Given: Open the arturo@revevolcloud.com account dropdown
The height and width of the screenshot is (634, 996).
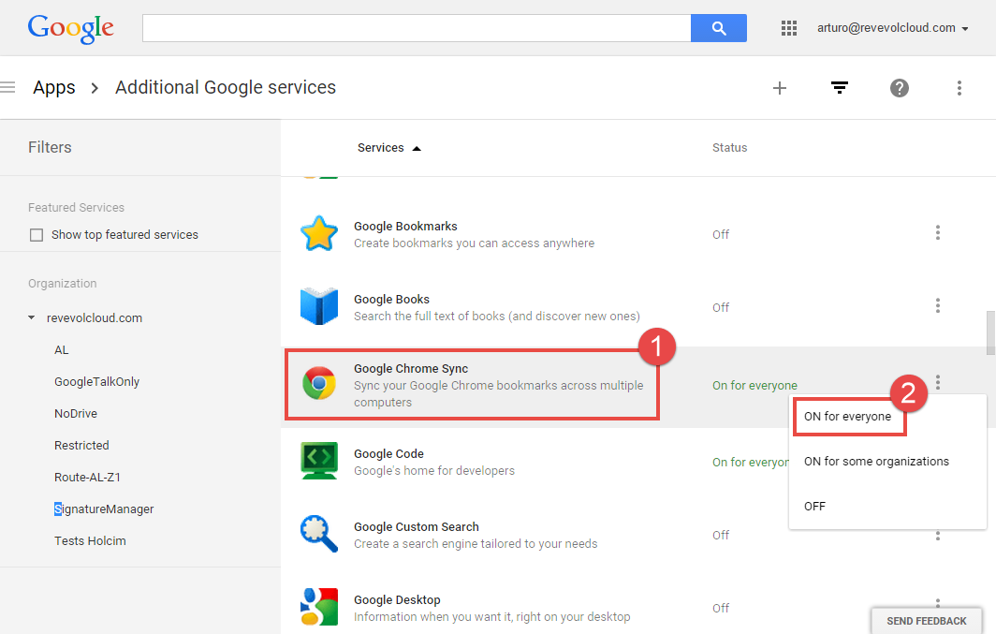Looking at the screenshot, I should click(x=892, y=28).
